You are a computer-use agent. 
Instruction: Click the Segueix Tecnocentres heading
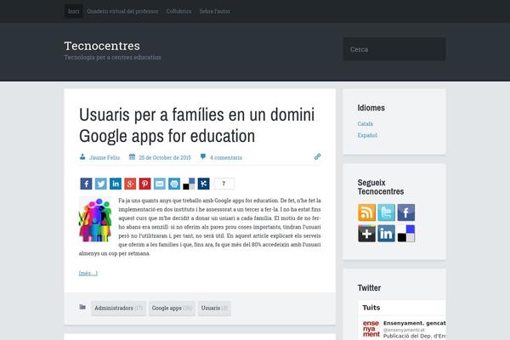click(x=381, y=187)
